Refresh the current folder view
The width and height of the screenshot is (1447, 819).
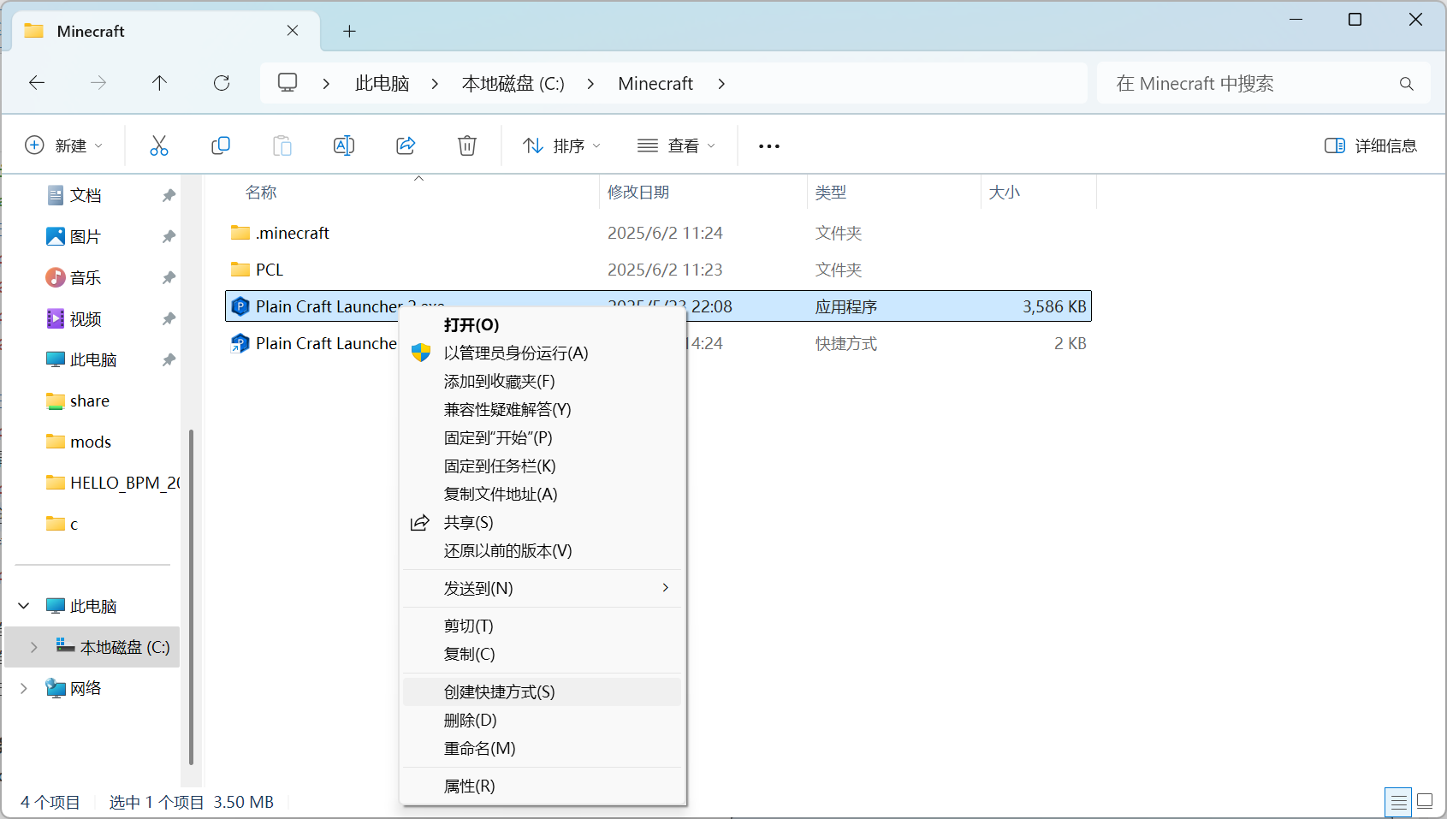click(x=222, y=83)
